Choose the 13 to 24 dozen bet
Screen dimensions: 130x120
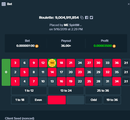point(66,91)
